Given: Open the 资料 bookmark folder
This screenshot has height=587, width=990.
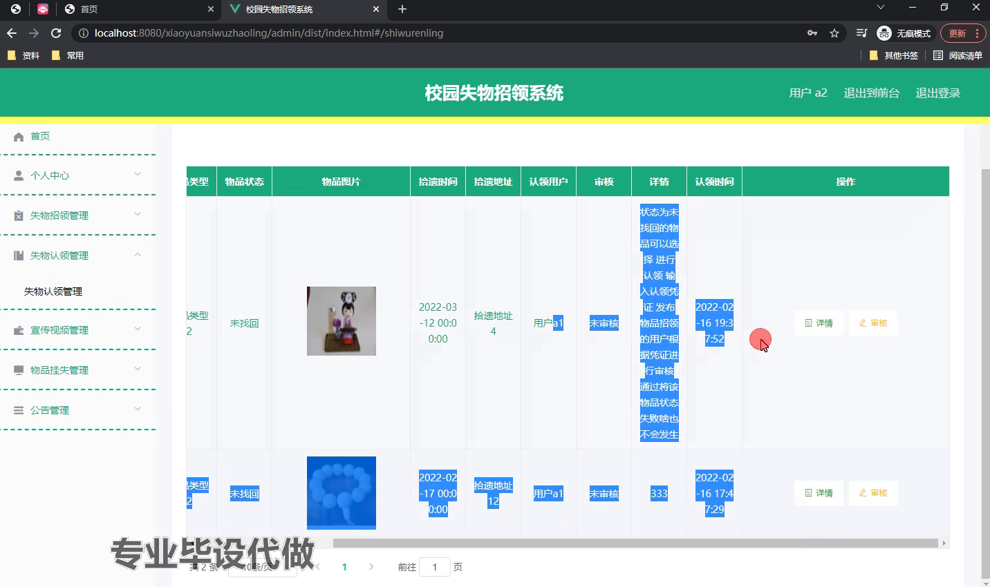Looking at the screenshot, I should (23, 55).
